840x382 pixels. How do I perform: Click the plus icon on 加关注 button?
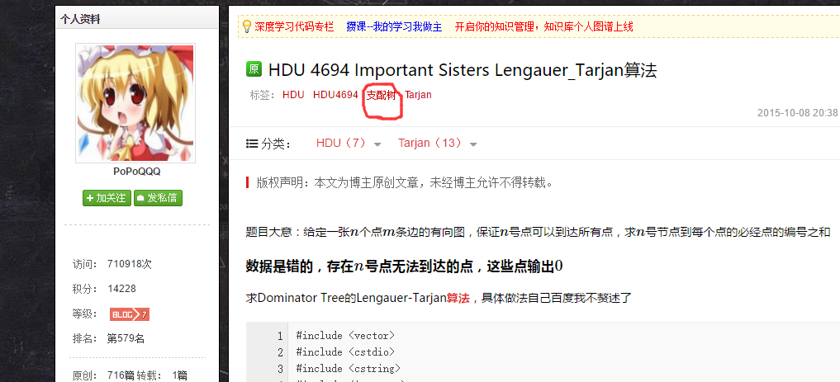(90, 198)
